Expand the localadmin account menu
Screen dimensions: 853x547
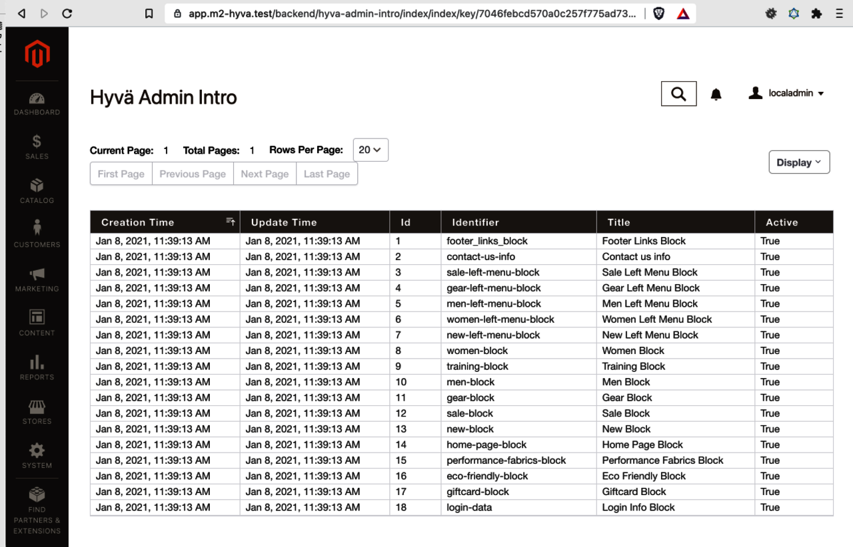point(787,94)
